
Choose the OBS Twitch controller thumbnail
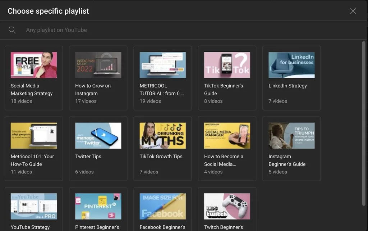(x=227, y=206)
